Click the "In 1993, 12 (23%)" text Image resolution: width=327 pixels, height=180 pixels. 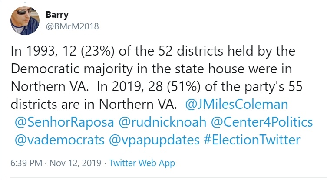pos(63,51)
